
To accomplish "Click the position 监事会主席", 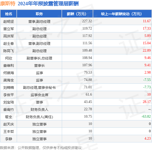I will pos(39,95).
